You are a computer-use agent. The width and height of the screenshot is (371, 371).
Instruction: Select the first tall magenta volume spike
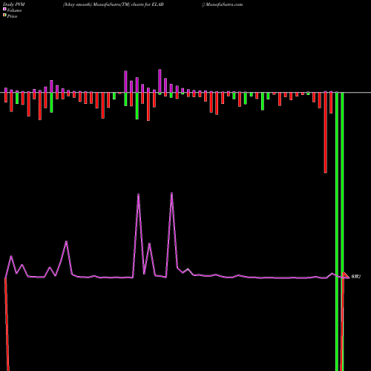click(x=138, y=195)
